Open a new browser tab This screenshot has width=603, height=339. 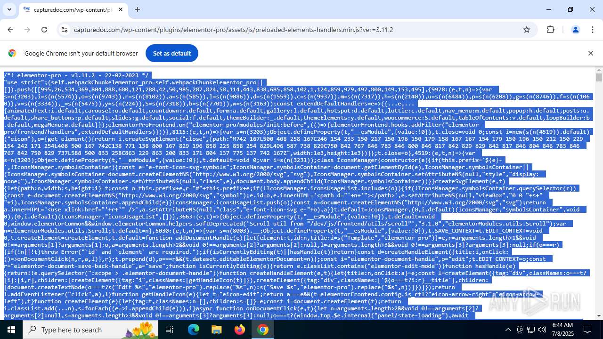(138, 9)
